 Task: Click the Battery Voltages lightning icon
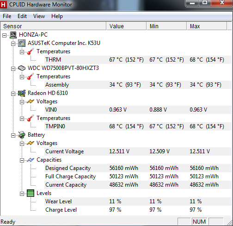pos(31,143)
